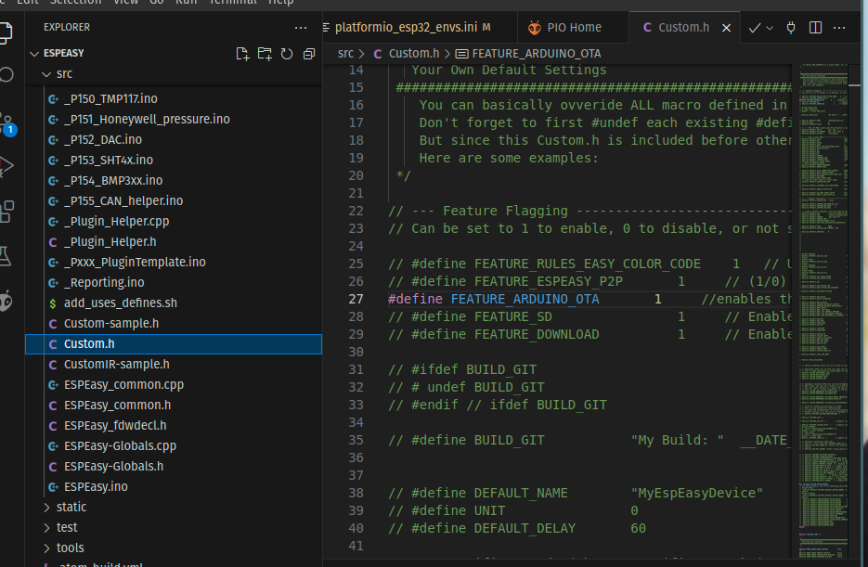Click the PlatformIO serial monitor plug icon

(x=791, y=28)
